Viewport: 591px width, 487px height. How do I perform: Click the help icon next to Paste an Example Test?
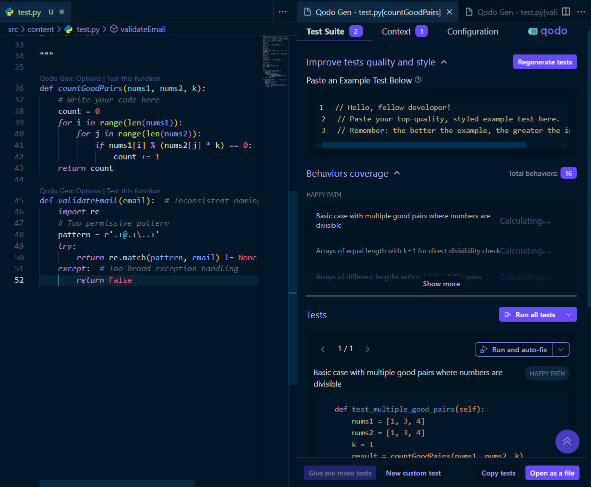click(418, 80)
